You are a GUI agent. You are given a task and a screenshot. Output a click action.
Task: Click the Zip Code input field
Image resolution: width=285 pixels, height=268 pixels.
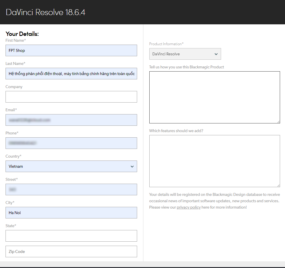pos(71,251)
